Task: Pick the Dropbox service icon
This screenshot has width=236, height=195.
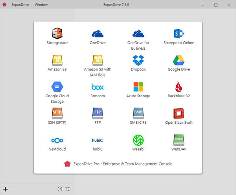Action: [x=138, y=60]
